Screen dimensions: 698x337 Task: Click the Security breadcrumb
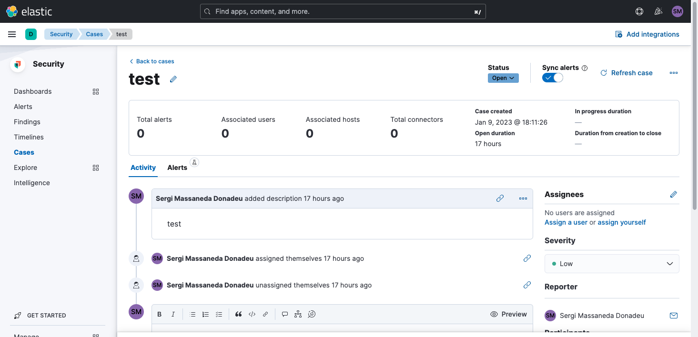(61, 34)
